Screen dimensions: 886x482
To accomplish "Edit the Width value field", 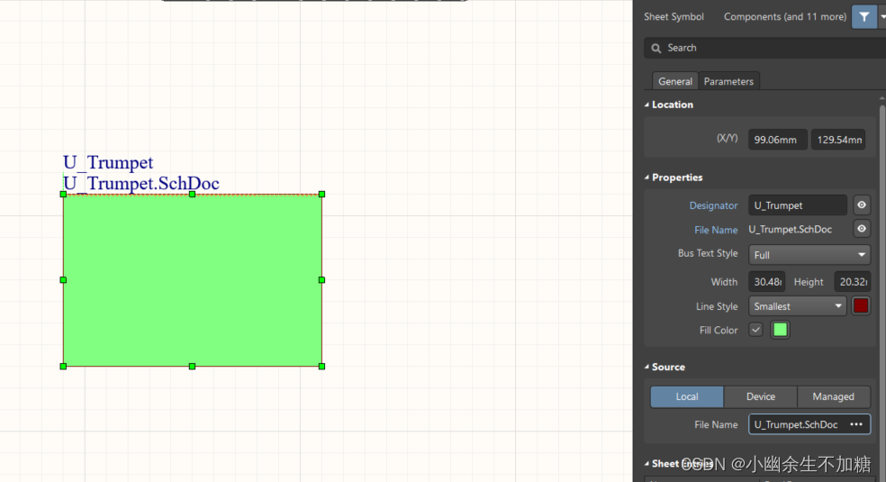I will [x=767, y=281].
